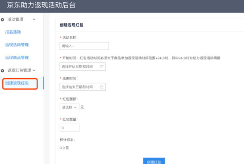244x164 pixels.
Task: Click the 返现红包管理 section bullet icon
Action: 2,71
